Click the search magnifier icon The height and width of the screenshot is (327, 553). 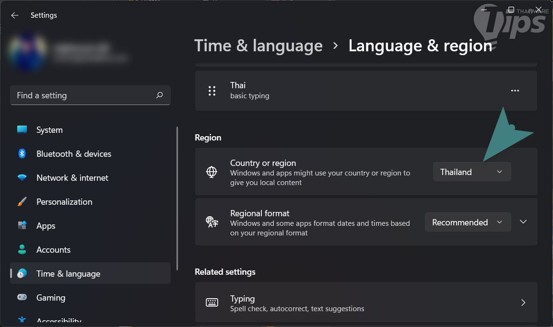pyautogui.click(x=160, y=95)
